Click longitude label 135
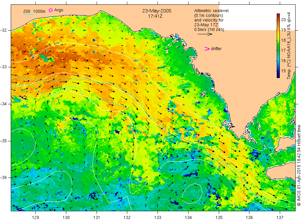This screenshot has height=222, width=303. coord(219,218)
